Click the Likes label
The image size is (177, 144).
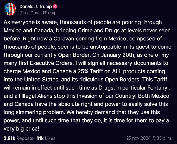(50, 138)
